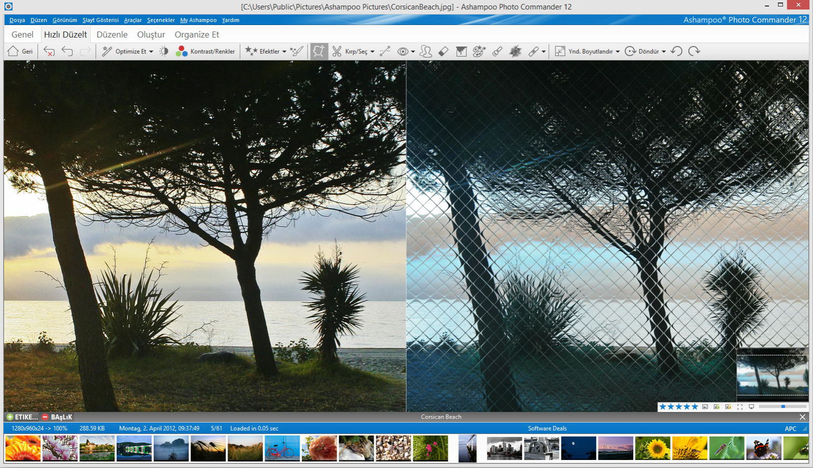Toggle the highlighted selection tool button

coord(319,51)
